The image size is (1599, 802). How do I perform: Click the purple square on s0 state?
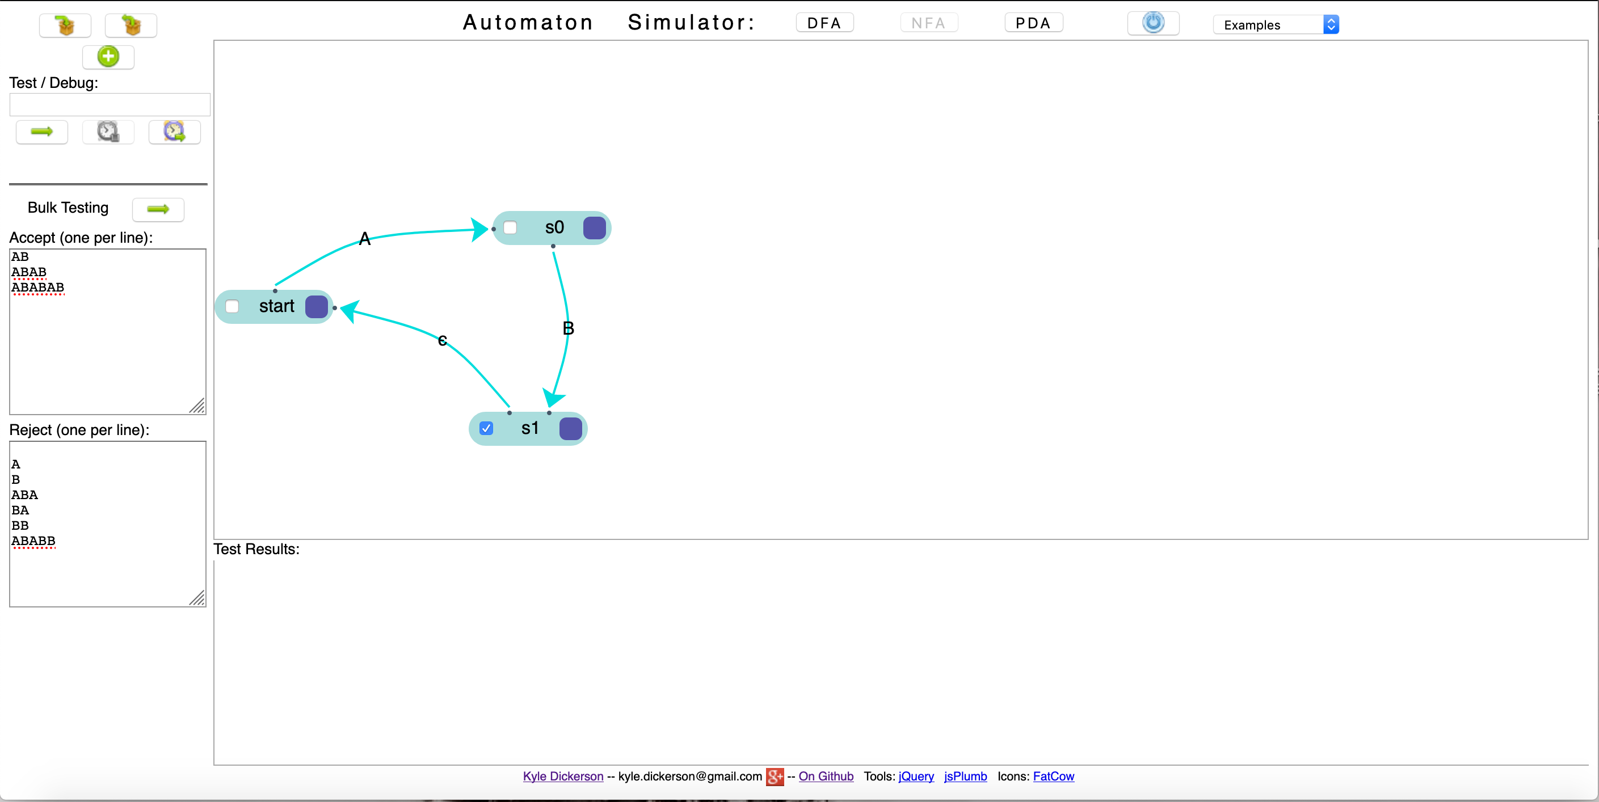click(594, 228)
